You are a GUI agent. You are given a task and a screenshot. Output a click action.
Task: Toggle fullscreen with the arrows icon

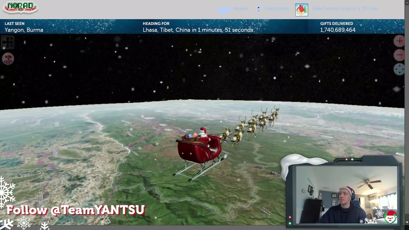(8, 42)
